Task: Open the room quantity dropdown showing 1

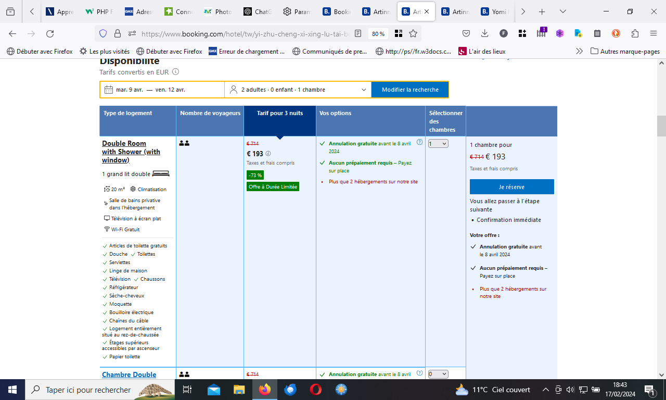Action: tap(438, 144)
